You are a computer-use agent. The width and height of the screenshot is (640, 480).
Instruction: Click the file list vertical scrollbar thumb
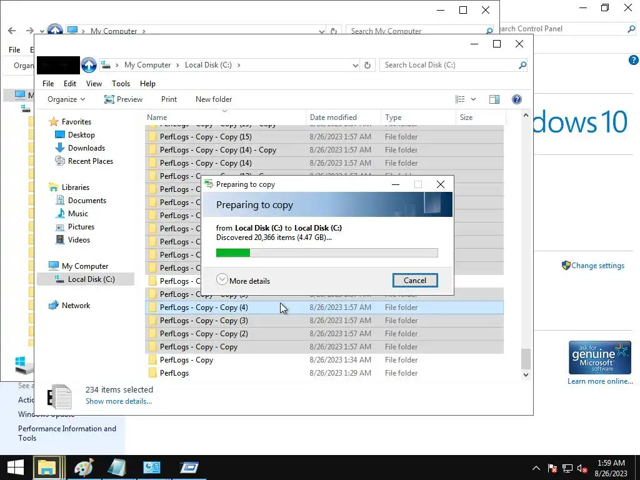tap(526, 358)
